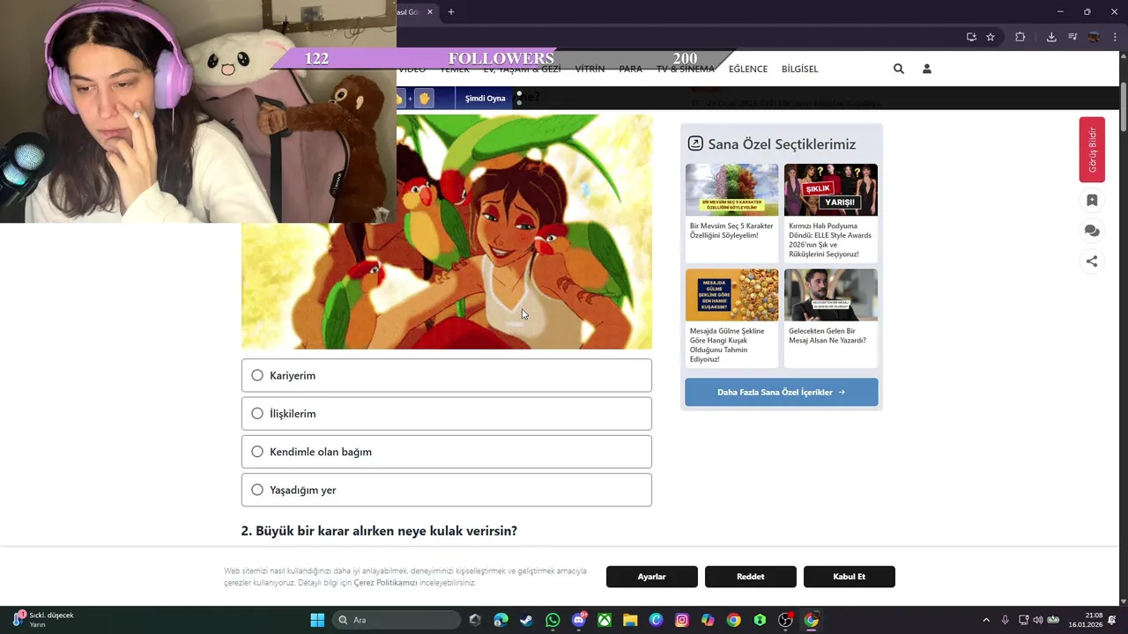Open weather widget Sıckl. düşecek
Viewport: 1128px width, 634px height.
pos(44,620)
